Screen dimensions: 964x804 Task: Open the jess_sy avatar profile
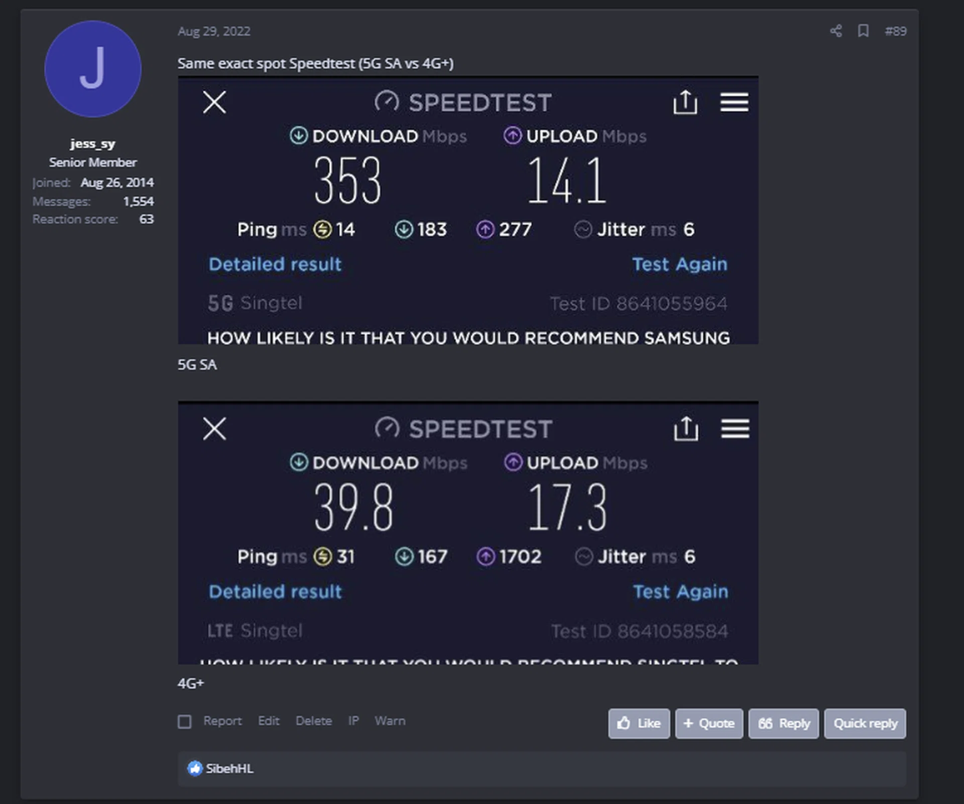pyautogui.click(x=93, y=69)
